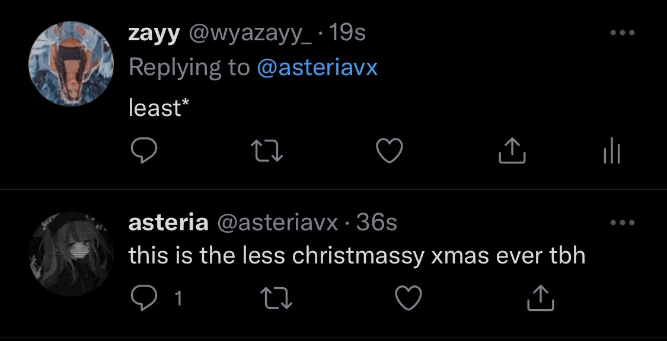Open zayy's profile picture

pyautogui.click(x=71, y=64)
